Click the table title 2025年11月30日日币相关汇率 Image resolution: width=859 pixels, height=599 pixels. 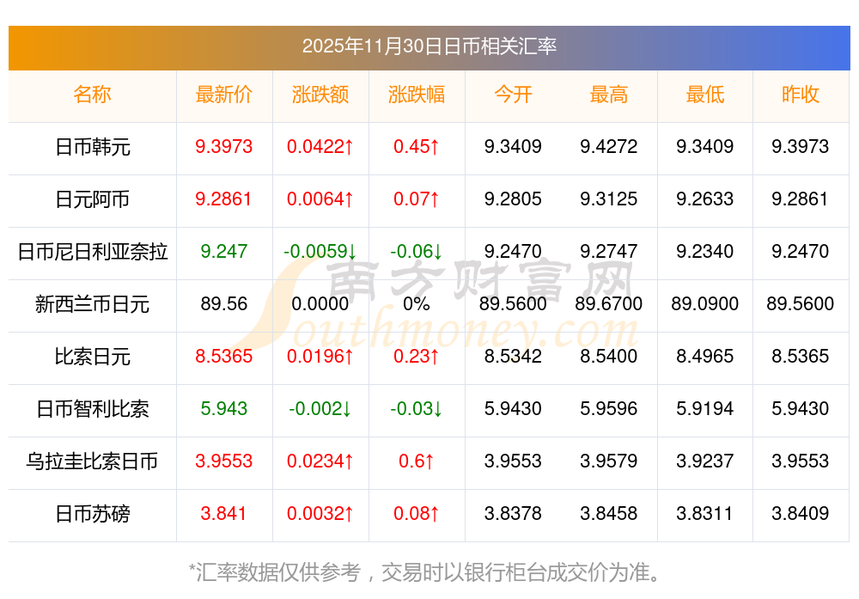click(429, 46)
